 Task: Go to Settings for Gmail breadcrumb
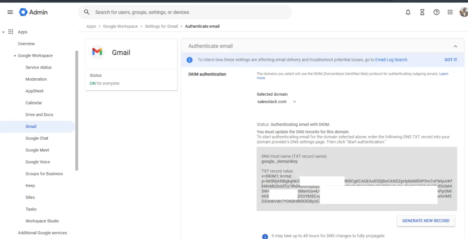pyautogui.click(x=161, y=26)
